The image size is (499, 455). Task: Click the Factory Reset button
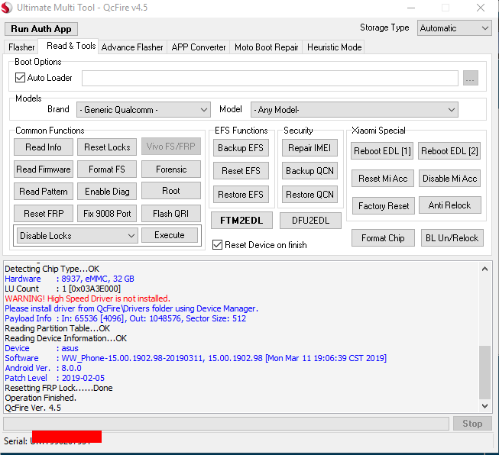[384, 205]
